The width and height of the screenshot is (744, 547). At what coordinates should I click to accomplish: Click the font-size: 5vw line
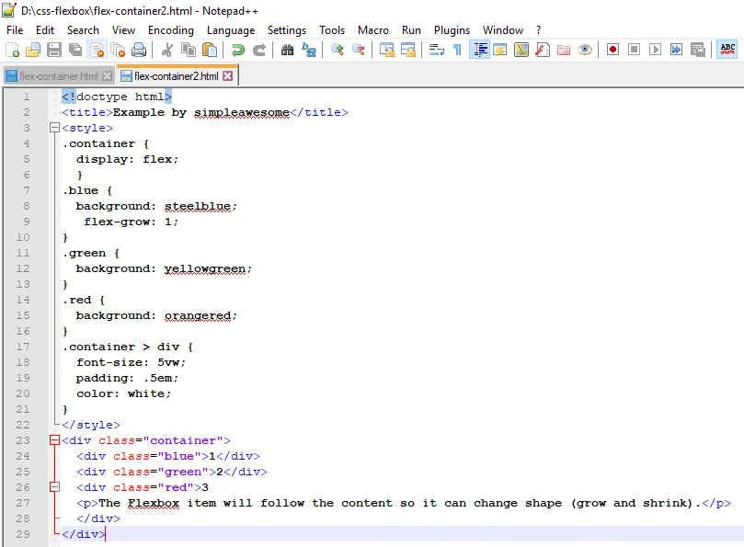coord(131,362)
